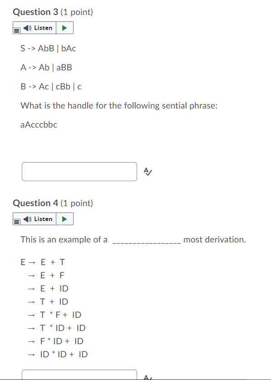Viewport: 271px width, 380px height.
Task: Open the audio player controls for Question 4
Action: [x=65, y=218]
